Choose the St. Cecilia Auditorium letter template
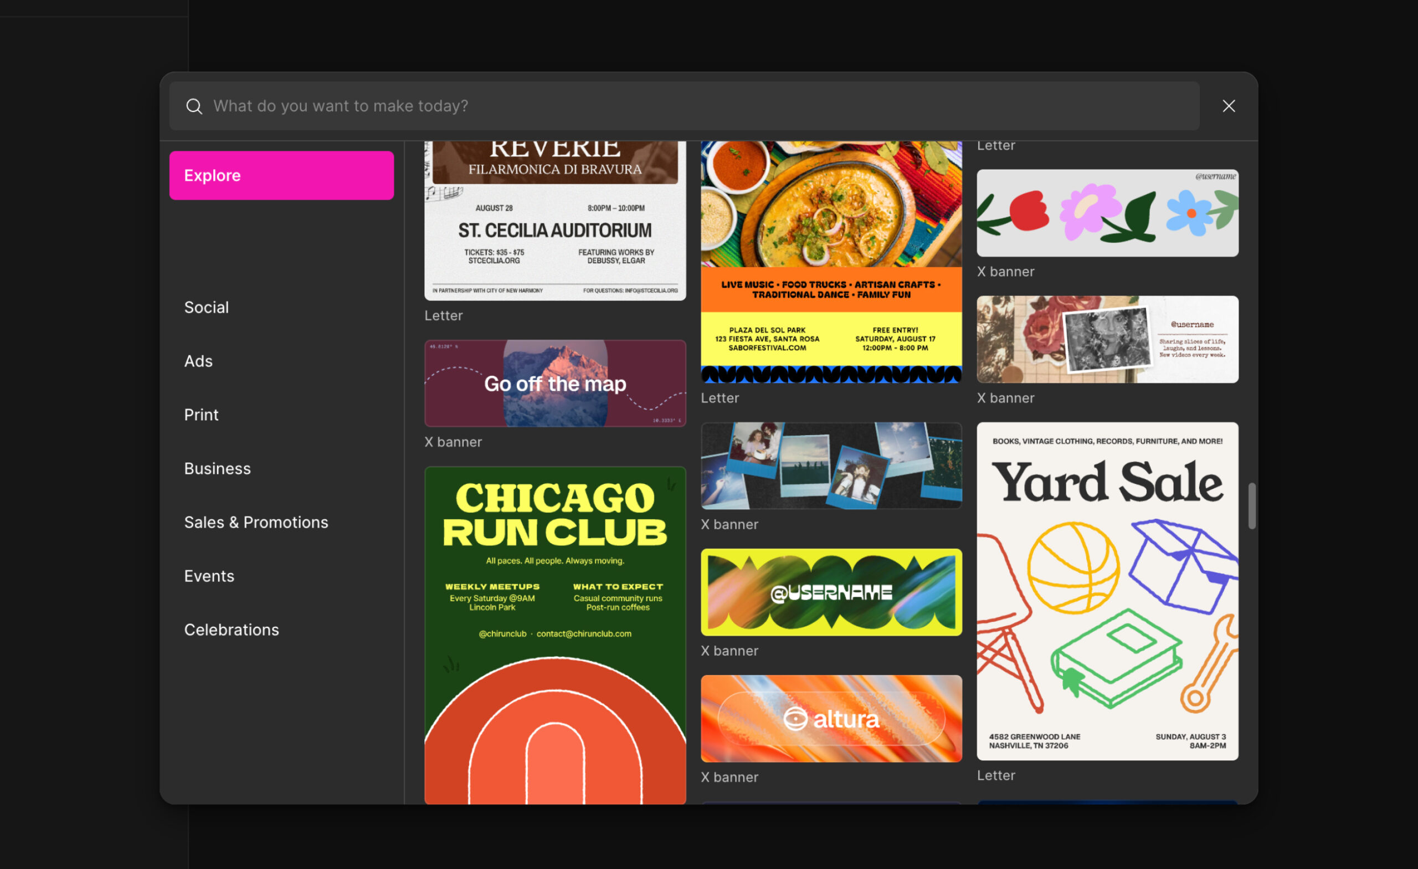The width and height of the screenshot is (1418, 869). [x=555, y=221]
